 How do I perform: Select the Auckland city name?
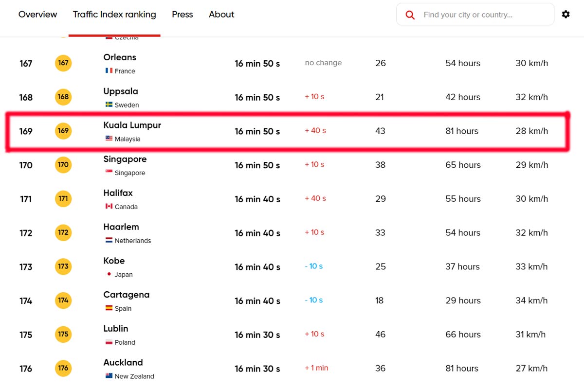click(x=123, y=363)
